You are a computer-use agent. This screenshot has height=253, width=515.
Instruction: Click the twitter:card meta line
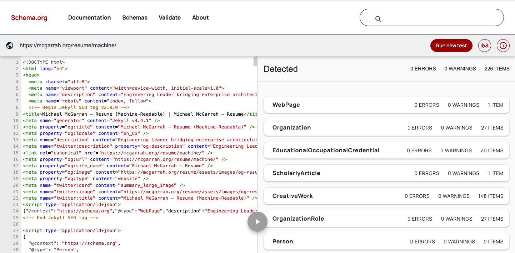coord(104,185)
